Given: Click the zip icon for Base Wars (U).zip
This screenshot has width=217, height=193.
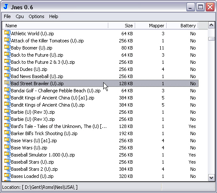Looking at the screenshot, I should pos(7,147).
